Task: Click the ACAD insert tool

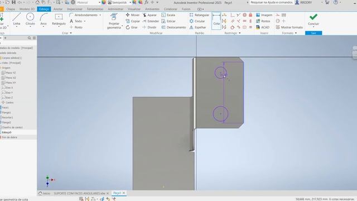Action: point(263,27)
